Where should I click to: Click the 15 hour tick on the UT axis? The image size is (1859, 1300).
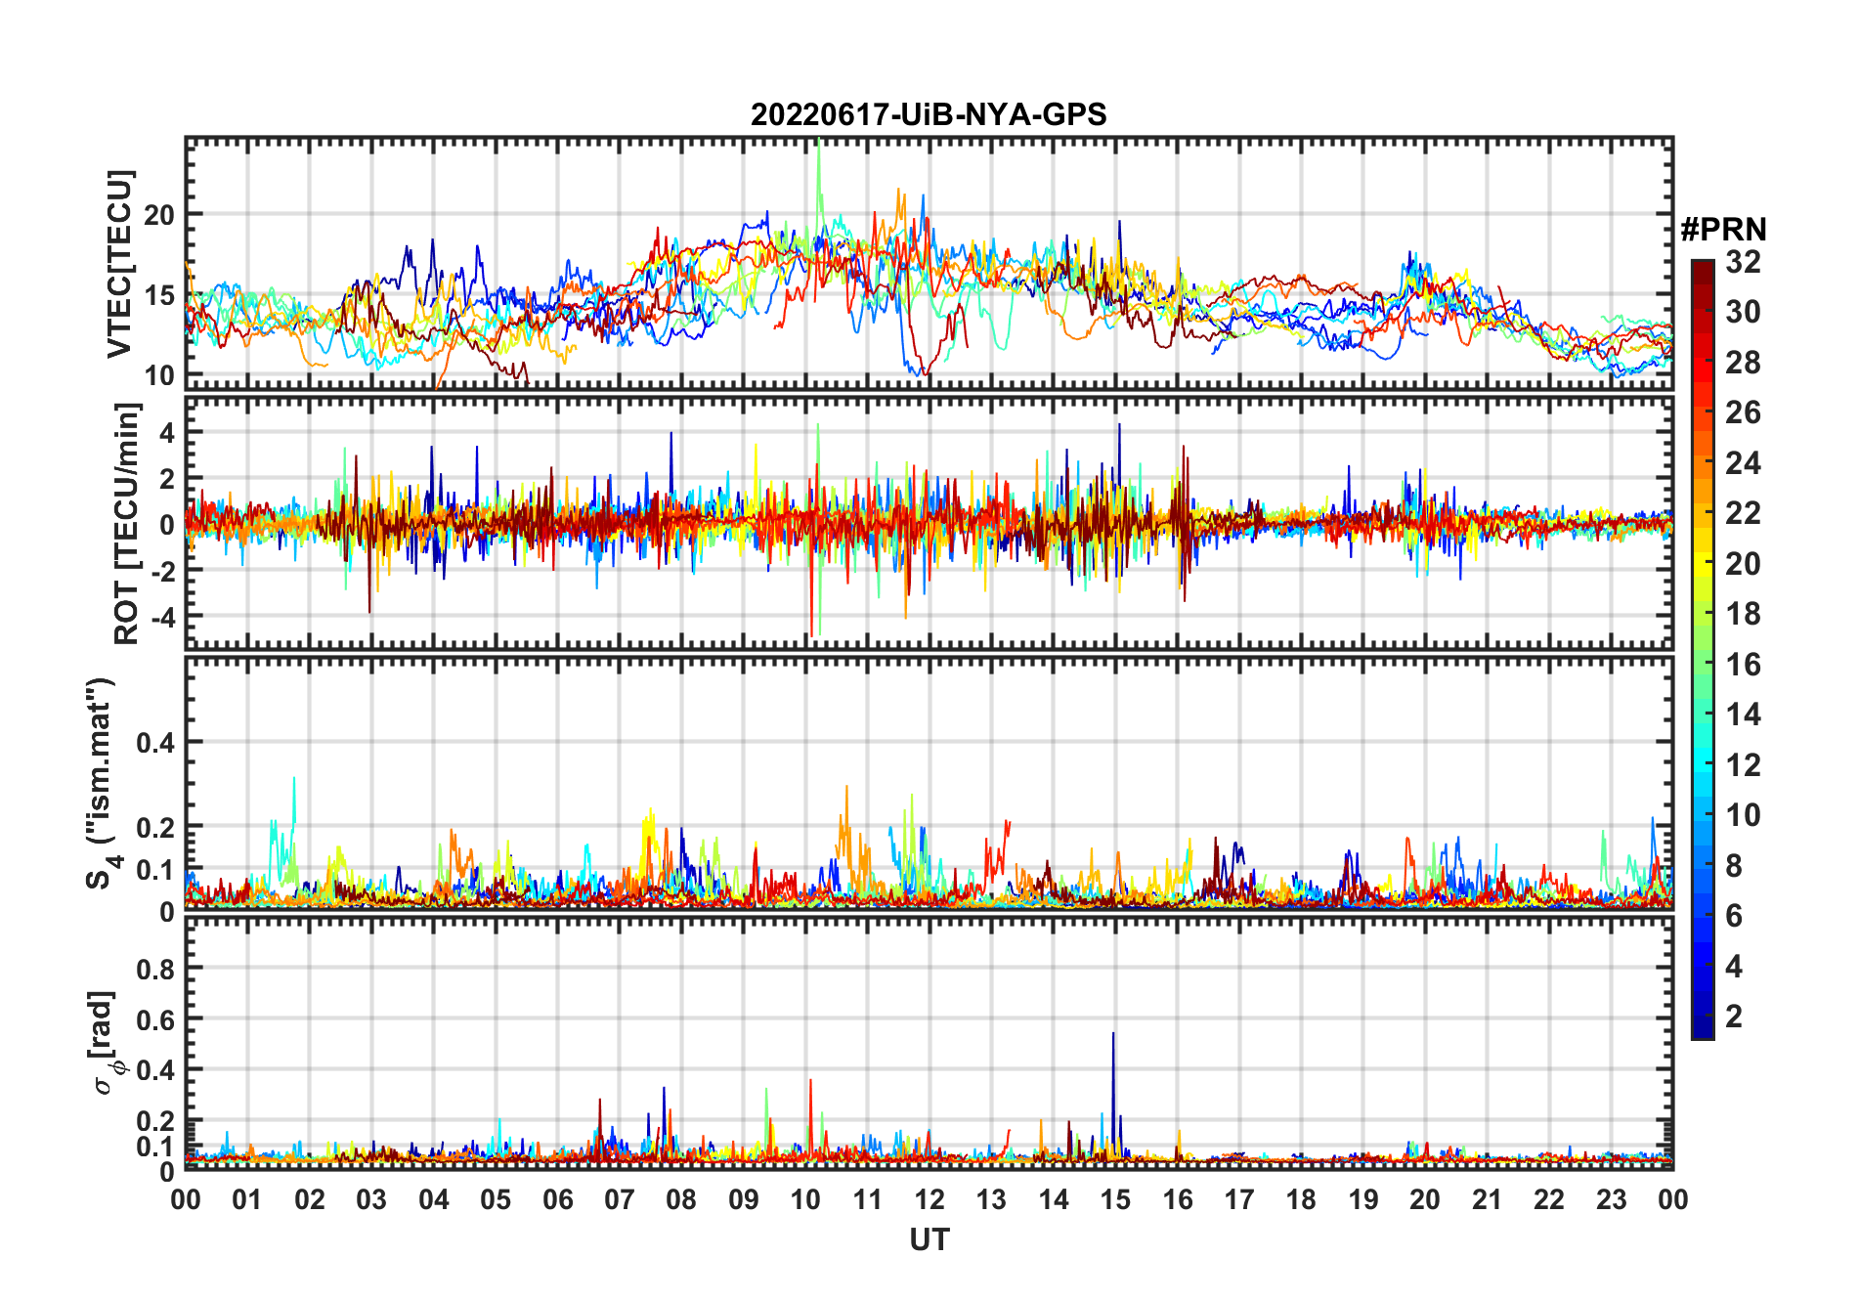coord(1115,1199)
